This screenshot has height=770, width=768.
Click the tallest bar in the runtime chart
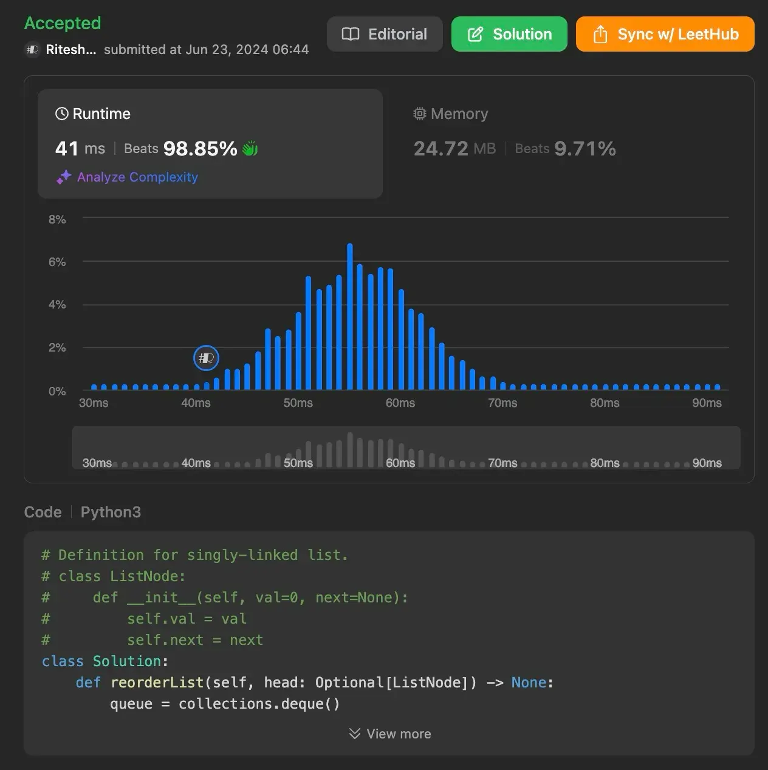350,316
